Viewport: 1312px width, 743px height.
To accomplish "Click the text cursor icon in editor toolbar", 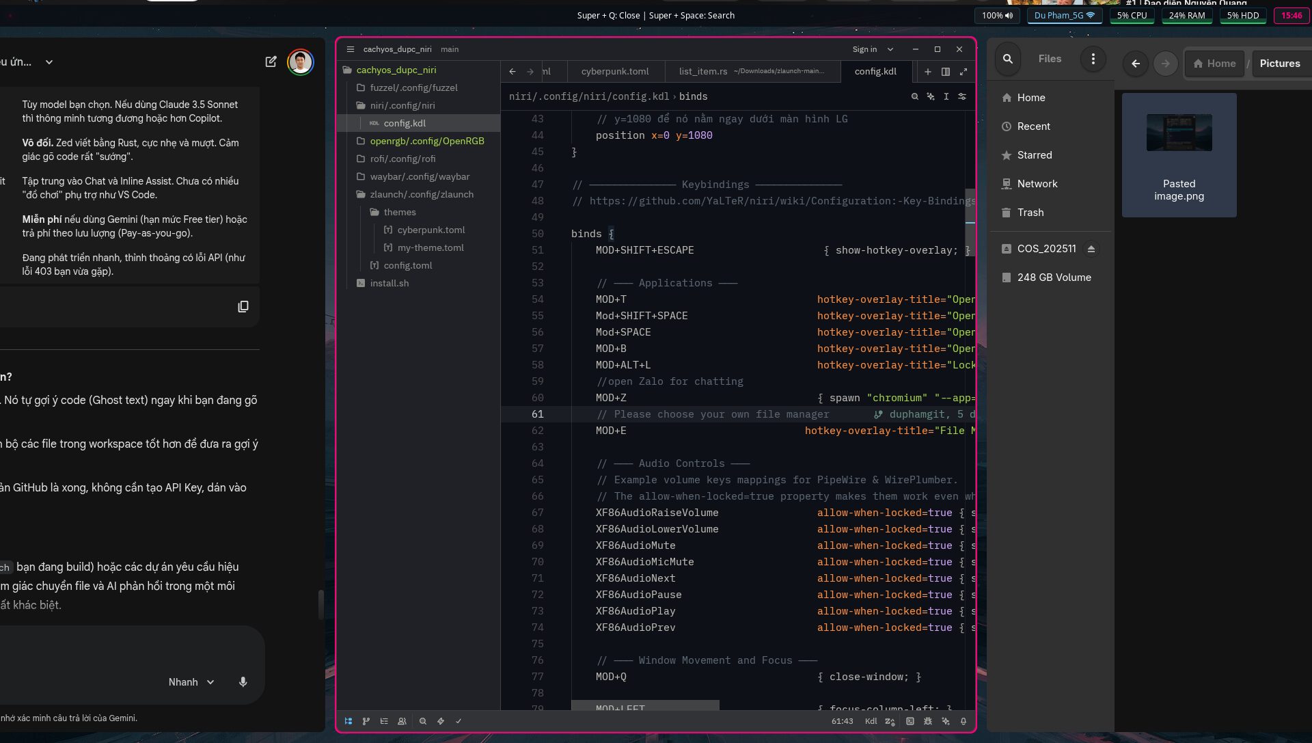I will pos(946,96).
